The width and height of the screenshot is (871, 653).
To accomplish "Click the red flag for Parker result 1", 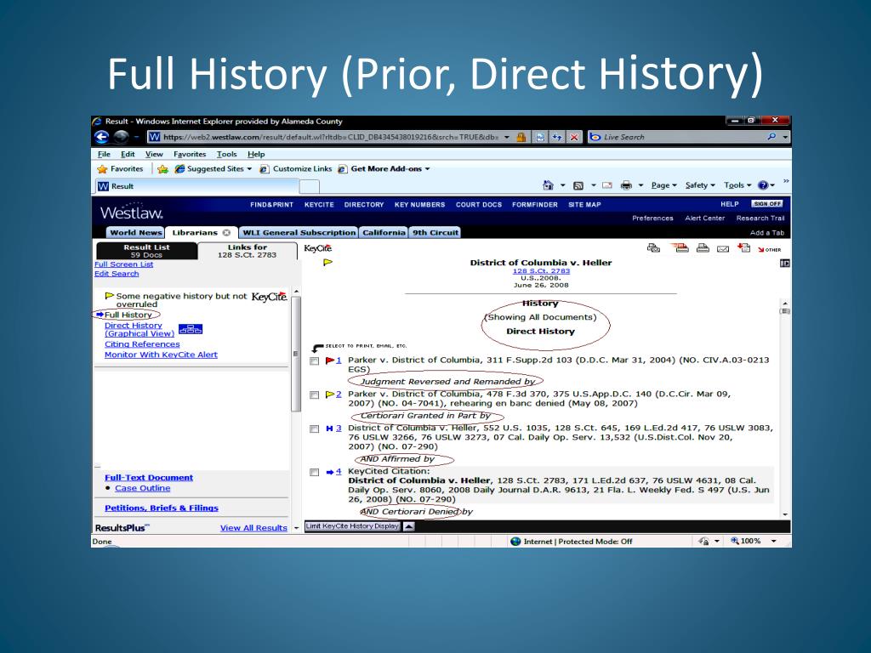I will click(329, 361).
